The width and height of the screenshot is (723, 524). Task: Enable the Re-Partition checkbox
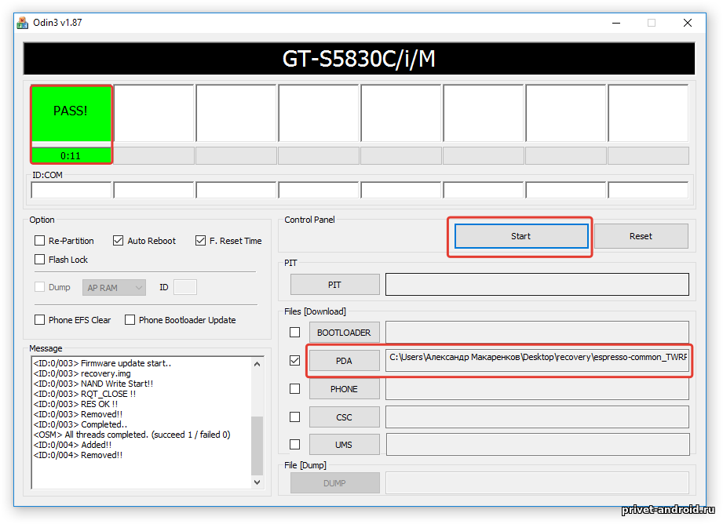40,241
